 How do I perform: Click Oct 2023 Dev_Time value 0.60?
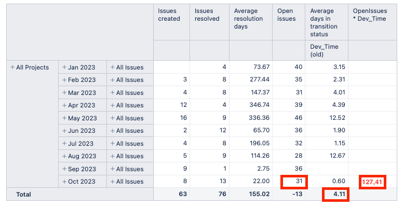coord(339,181)
